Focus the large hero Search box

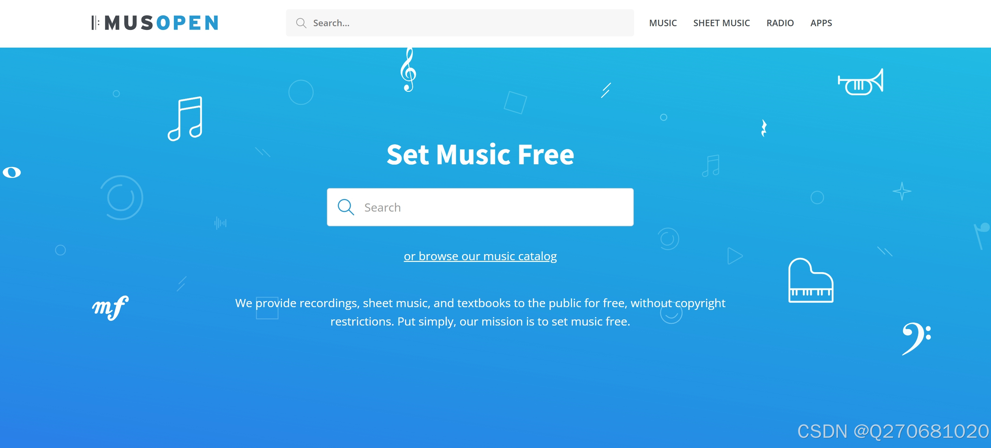(480, 207)
